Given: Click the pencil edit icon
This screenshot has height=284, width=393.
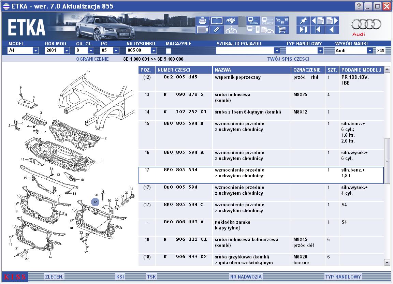Looking at the screenshot, I should pyautogui.click(x=217, y=30).
